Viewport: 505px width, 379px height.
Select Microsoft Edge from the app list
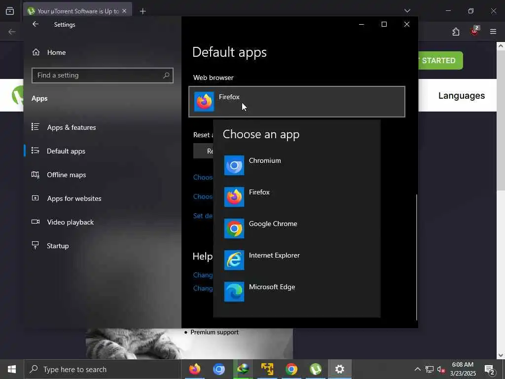point(296,291)
